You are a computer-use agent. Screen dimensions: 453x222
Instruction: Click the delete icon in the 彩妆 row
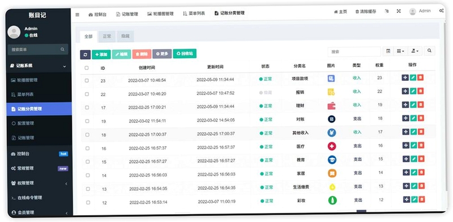point(422,199)
